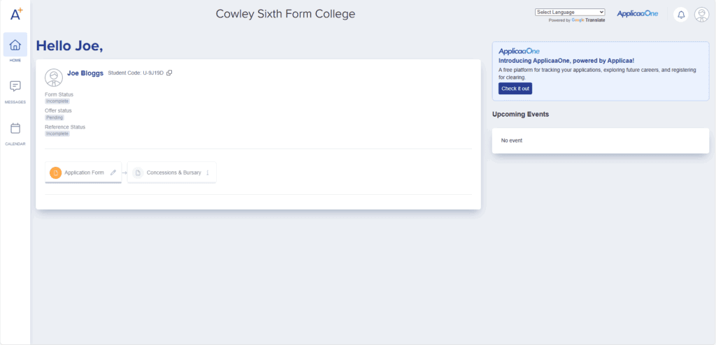
Task: Open the Home page from the sidebar
Action: (x=15, y=46)
